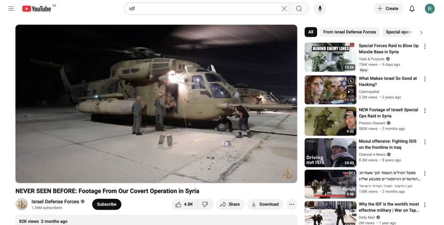444x225 pixels.
Task: Open options menu for Special Forces Raid video
Action: (425, 46)
